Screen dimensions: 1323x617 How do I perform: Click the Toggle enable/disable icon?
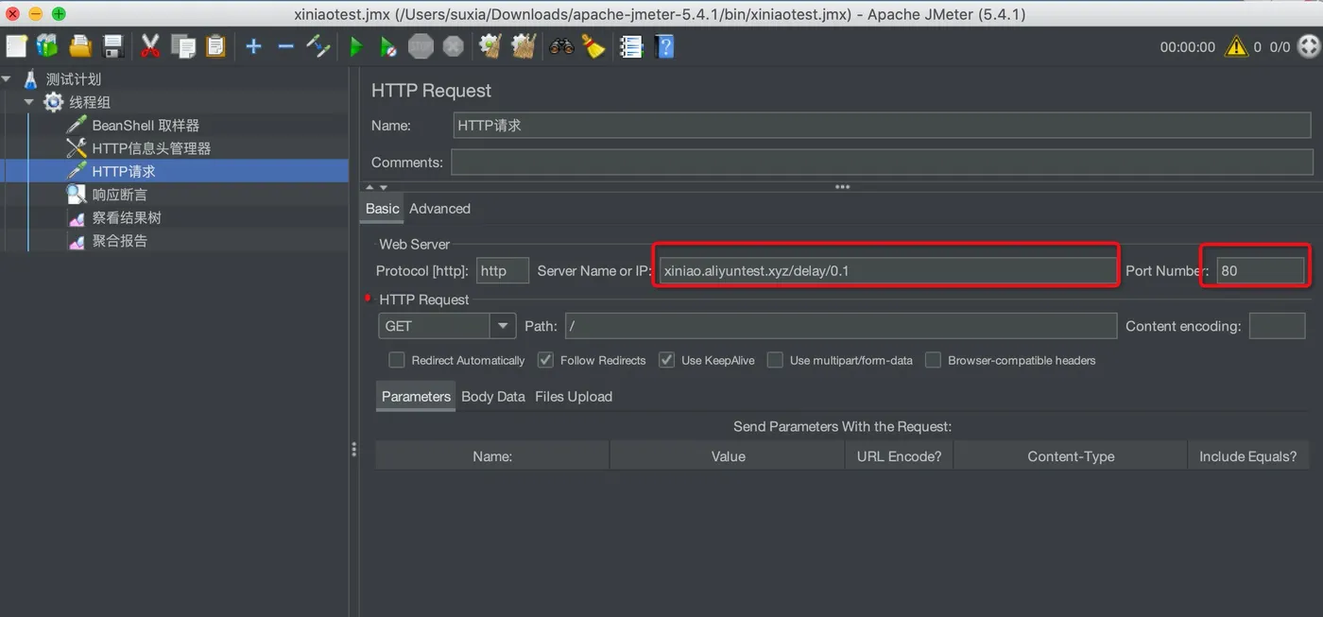(x=318, y=45)
